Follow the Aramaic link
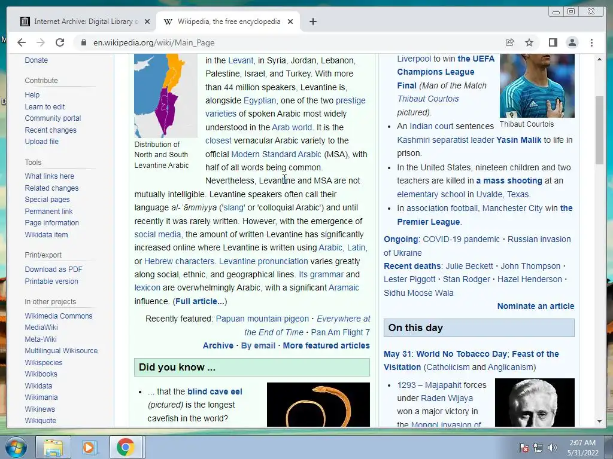 (344, 287)
